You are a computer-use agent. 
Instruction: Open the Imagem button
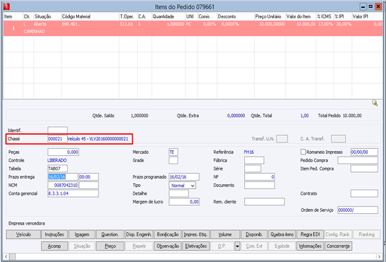[x=82, y=234]
